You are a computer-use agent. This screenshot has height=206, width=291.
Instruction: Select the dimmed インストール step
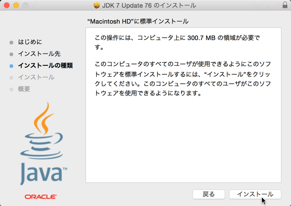point(36,77)
